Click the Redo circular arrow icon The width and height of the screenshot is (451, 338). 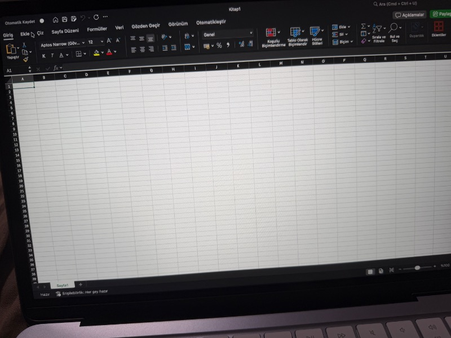point(96,17)
